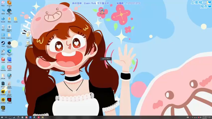
Task: Open the Control Panel desktop icon
Action: [3, 35]
